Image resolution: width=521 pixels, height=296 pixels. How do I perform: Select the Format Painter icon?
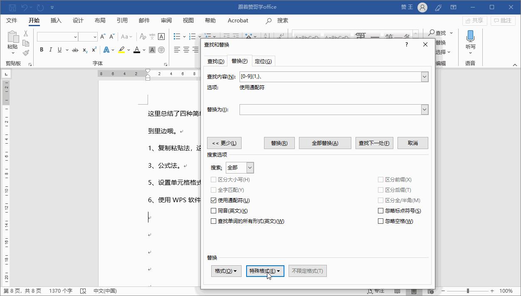coord(25,52)
